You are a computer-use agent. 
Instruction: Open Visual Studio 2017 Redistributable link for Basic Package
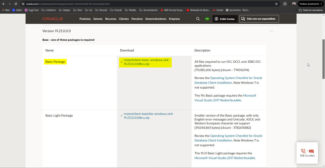click(x=225, y=98)
